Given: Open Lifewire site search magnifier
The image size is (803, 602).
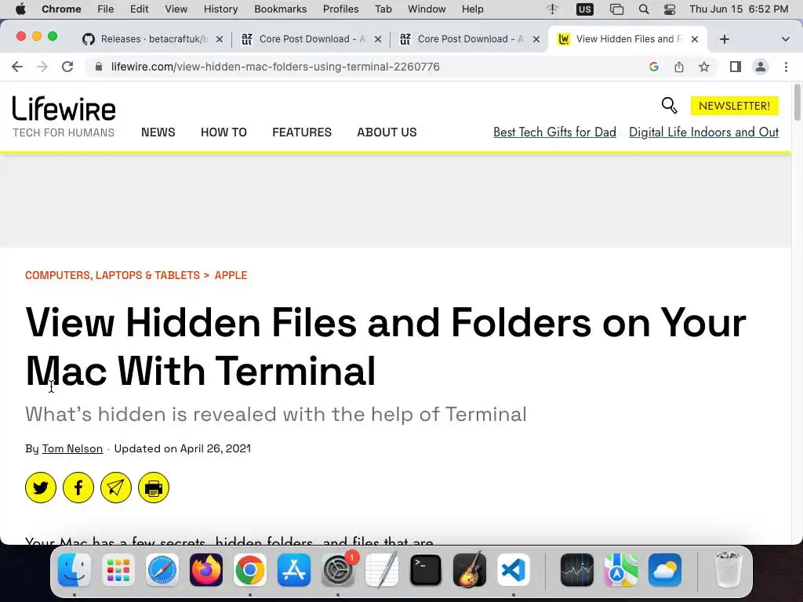Looking at the screenshot, I should 670,106.
